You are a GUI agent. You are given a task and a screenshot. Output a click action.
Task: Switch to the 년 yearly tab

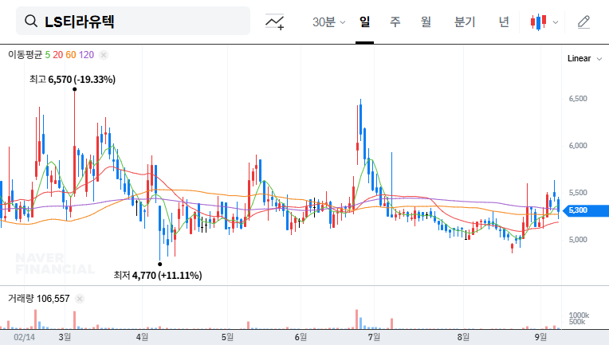[504, 22]
